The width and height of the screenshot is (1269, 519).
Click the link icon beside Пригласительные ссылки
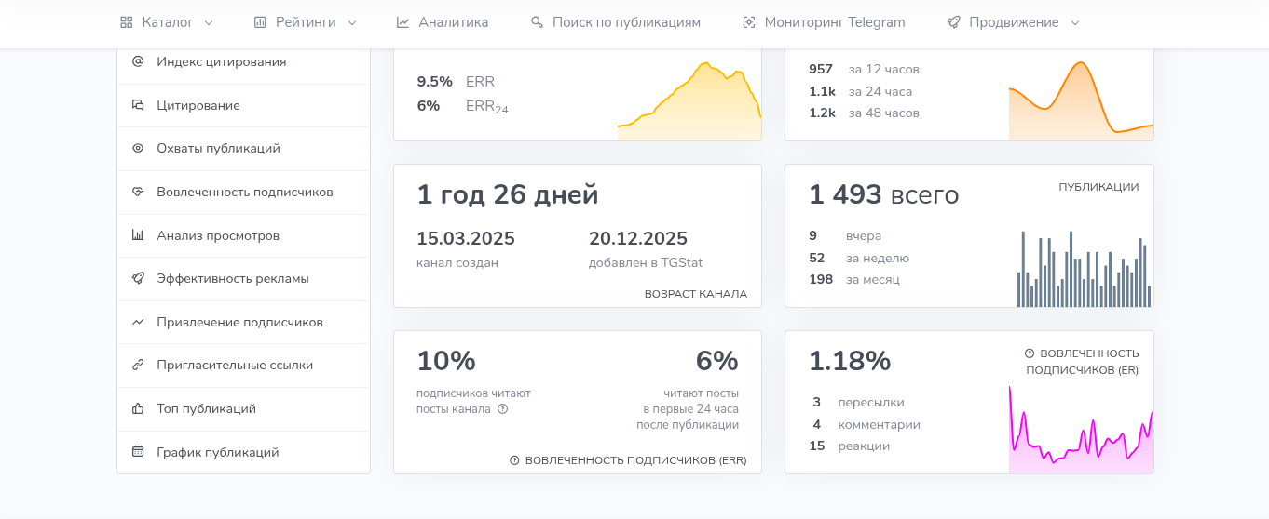138,366
